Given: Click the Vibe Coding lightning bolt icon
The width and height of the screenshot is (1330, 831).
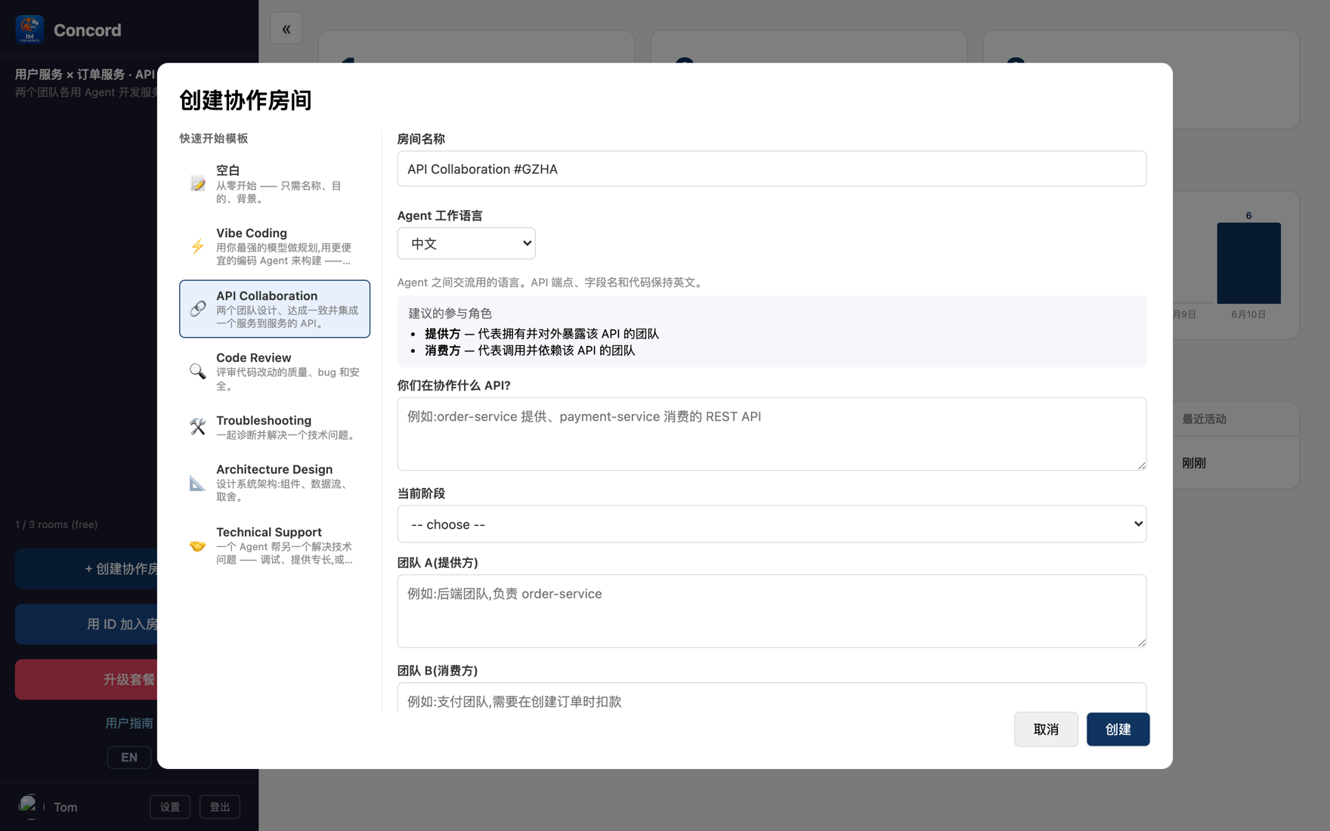Looking at the screenshot, I should pos(197,246).
